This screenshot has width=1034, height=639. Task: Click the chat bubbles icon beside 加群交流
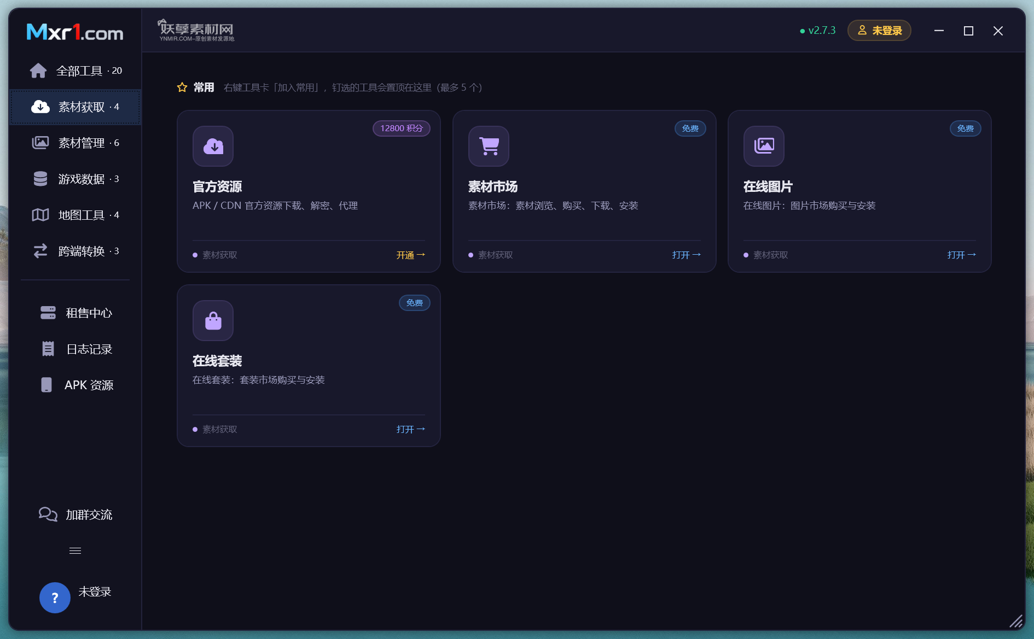coord(48,514)
